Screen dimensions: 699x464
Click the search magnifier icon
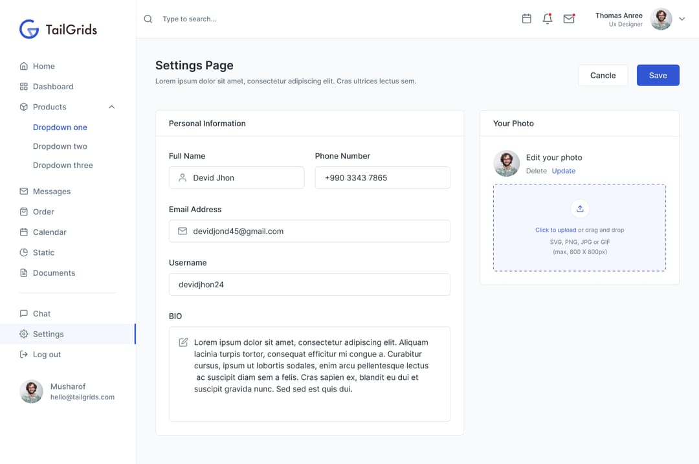pyautogui.click(x=148, y=19)
